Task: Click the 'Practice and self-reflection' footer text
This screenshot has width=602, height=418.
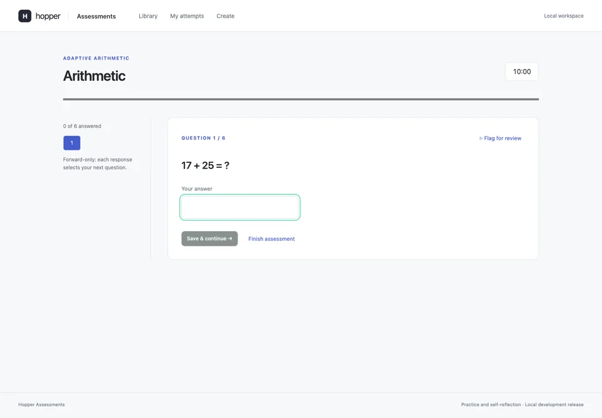Action: tap(522, 405)
